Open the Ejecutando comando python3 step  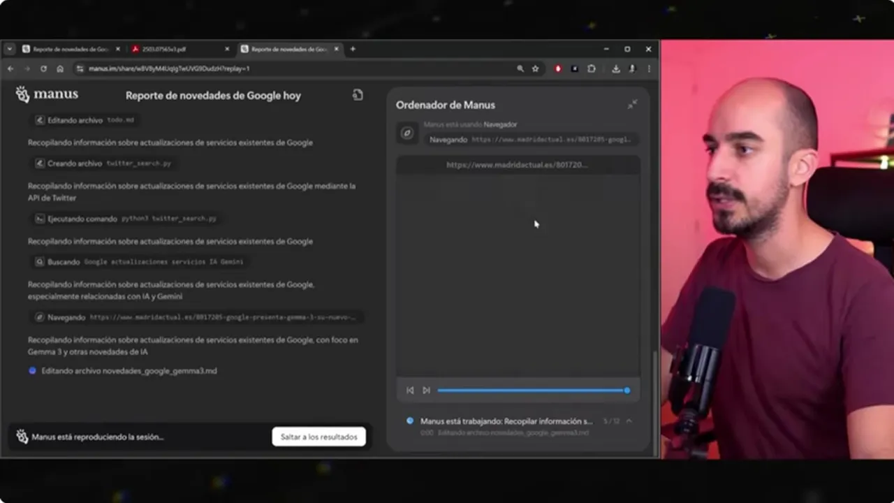pos(126,219)
